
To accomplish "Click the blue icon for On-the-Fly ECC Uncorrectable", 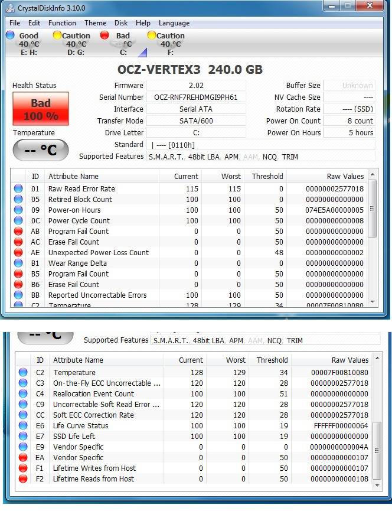I will click(23, 383).
